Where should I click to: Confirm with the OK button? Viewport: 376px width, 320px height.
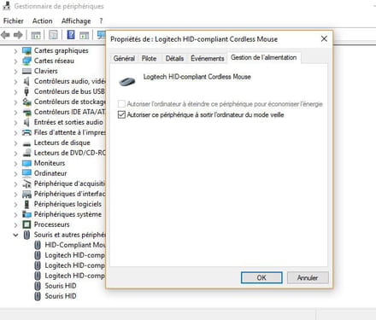[261, 277]
